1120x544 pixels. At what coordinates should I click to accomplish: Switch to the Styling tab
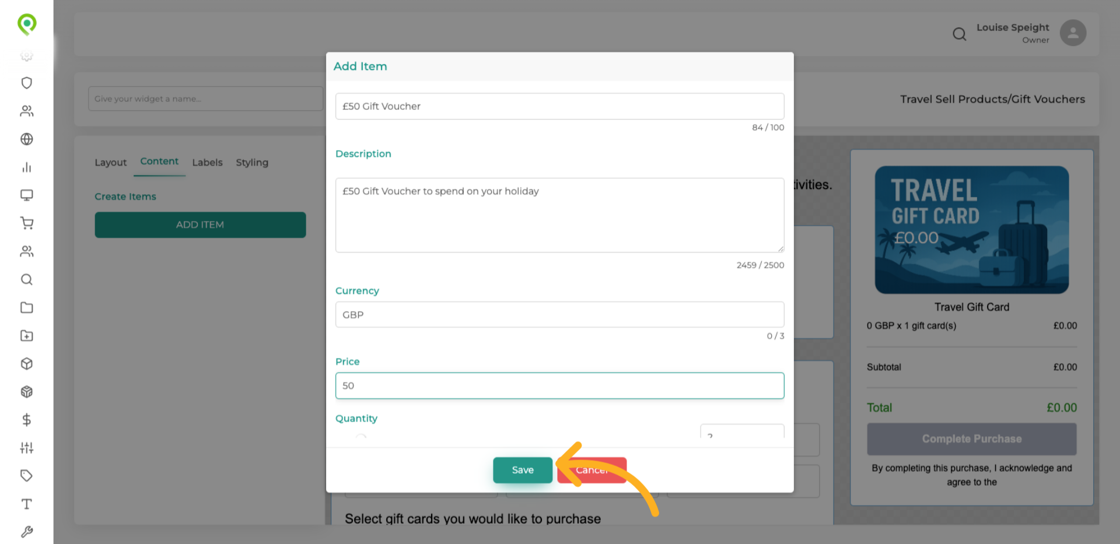(252, 163)
